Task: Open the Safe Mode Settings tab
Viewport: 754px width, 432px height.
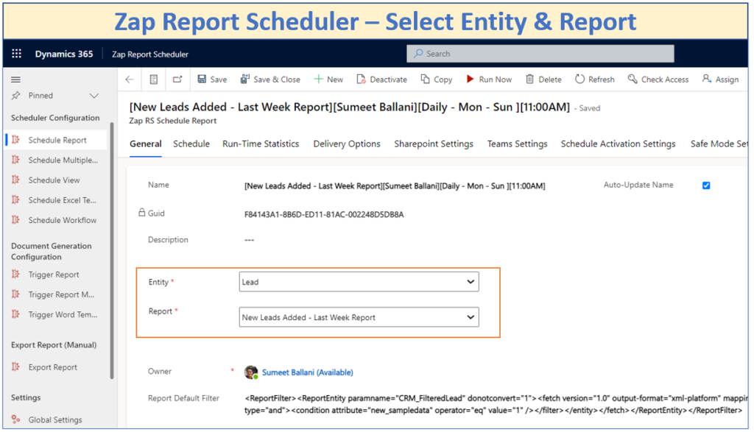Action: [719, 144]
